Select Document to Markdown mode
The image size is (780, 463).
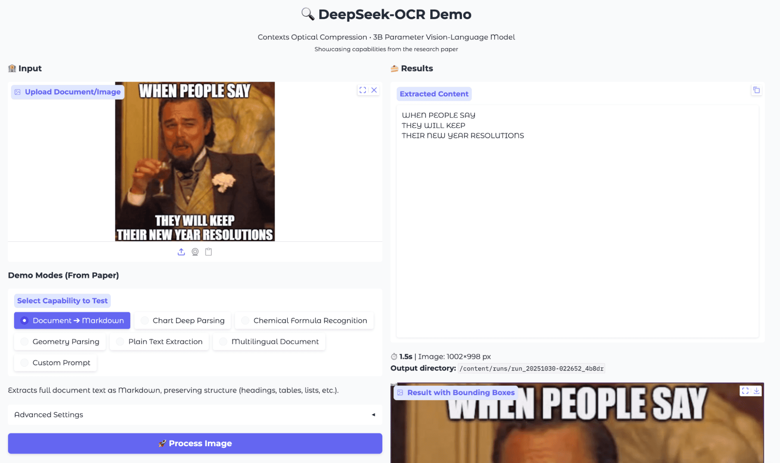(72, 321)
